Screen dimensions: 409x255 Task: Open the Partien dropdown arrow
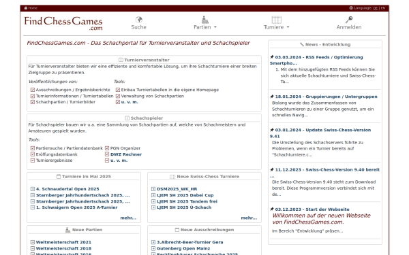tap(215, 27)
